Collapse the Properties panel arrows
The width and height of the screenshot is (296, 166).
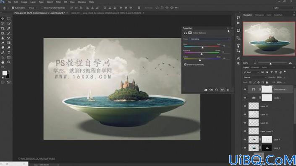228,28
